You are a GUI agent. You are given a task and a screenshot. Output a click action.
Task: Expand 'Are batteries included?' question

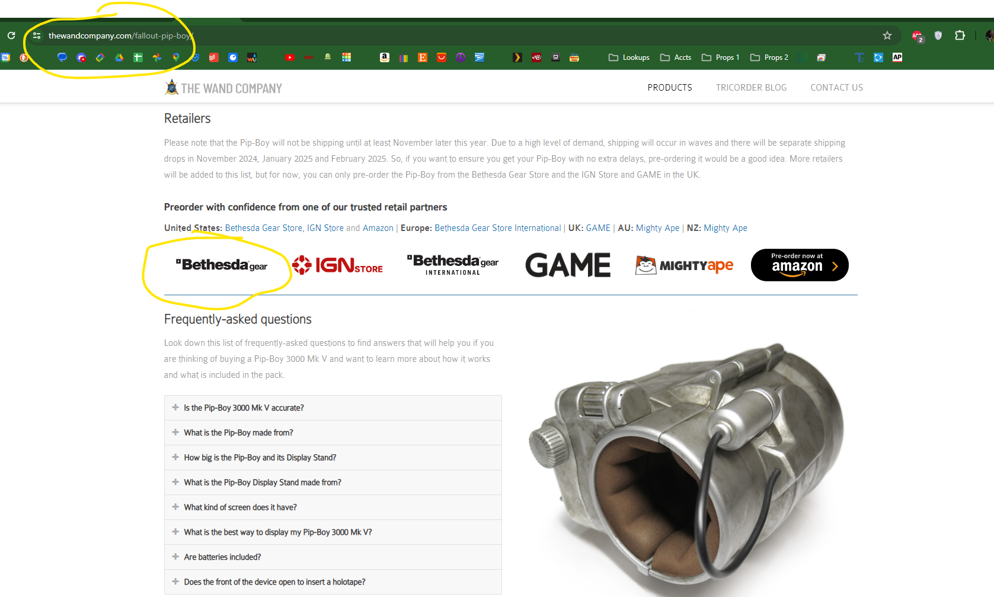333,557
